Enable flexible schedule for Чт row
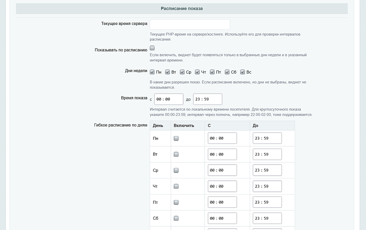The width and height of the screenshot is (366, 230). 176,186
